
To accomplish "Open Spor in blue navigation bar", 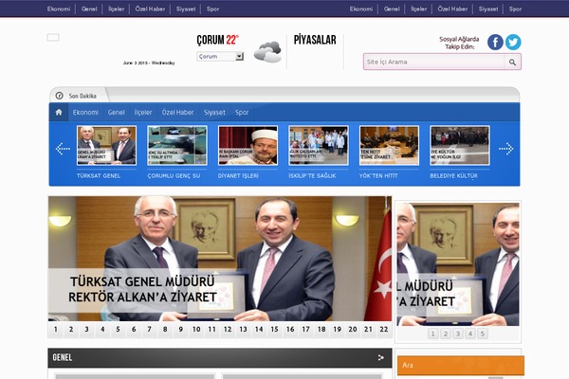I will coord(242,113).
